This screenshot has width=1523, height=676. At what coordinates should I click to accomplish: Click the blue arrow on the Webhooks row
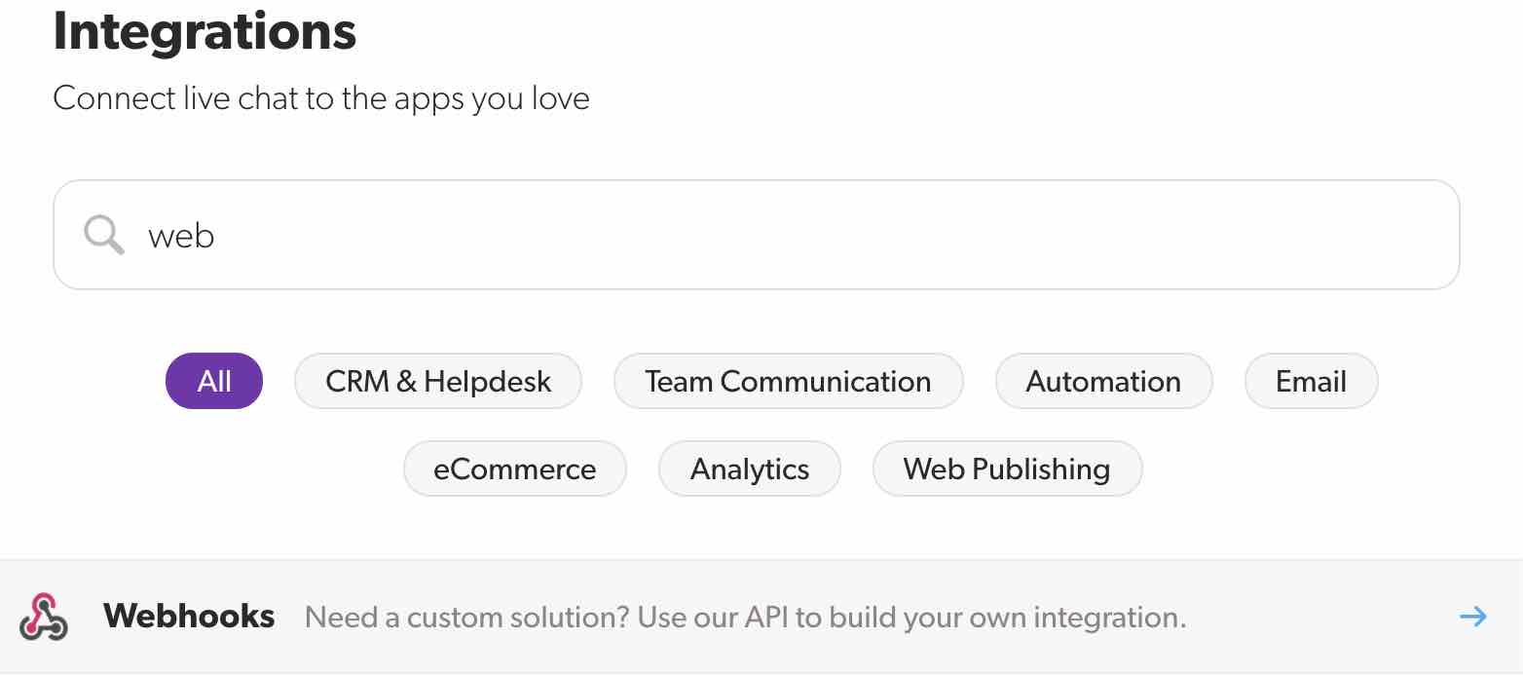tap(1473, 616)
